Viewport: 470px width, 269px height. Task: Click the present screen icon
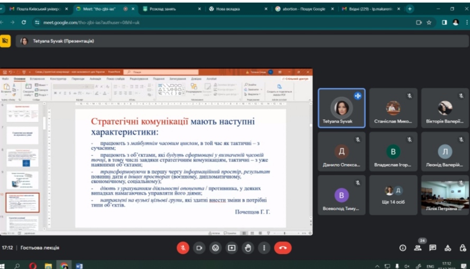coord(232,247)
